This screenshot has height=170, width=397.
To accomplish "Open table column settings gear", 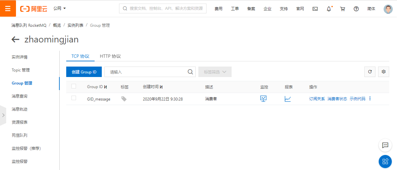I will pos(384,72).
